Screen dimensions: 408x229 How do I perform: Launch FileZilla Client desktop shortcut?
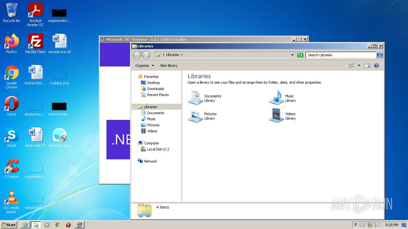pyautogui.click(x=35, y=44)
